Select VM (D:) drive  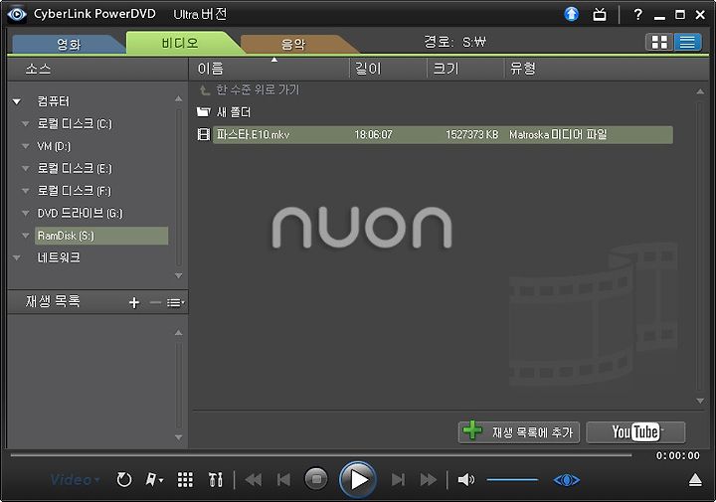click(x=54, y=146)
